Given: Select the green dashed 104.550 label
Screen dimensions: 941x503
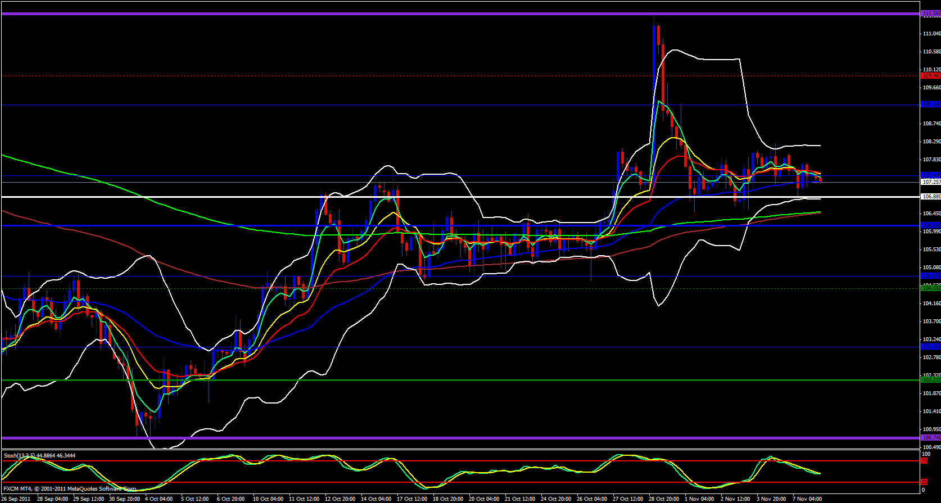Looking at the screenshot, I should (x=931, y=288).
